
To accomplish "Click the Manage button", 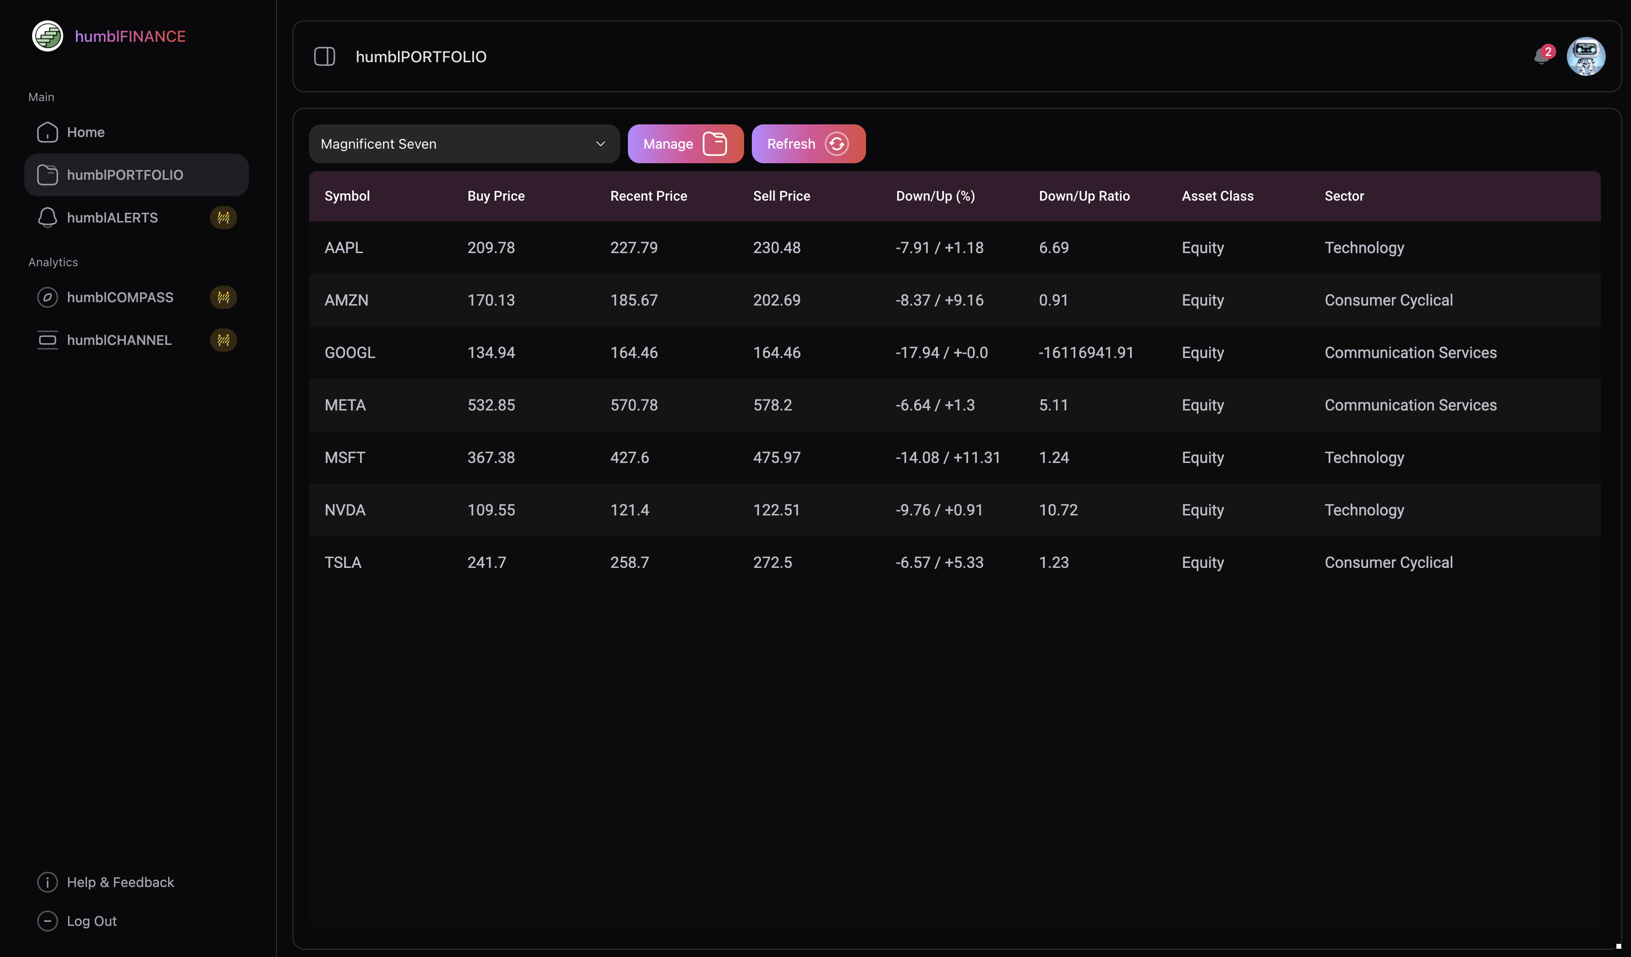I will 685,144.
